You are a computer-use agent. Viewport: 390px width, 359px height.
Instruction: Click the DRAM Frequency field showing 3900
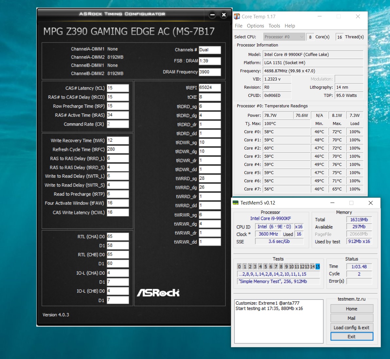click(x=210, y=72)
